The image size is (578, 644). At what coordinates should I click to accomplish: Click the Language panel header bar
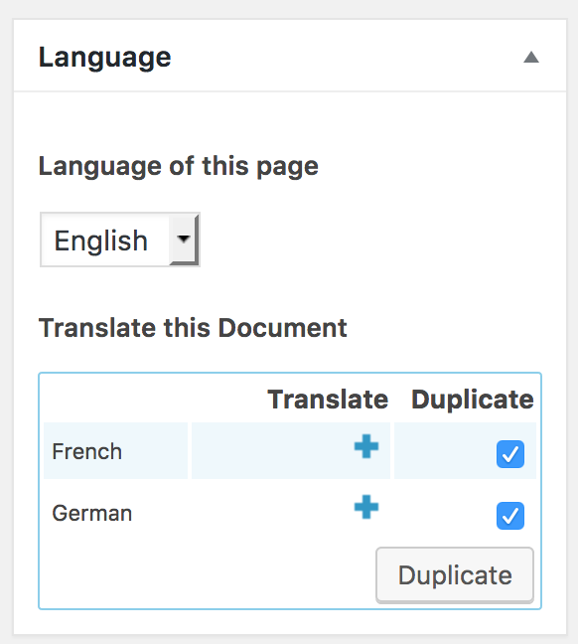tap(290, 56)
